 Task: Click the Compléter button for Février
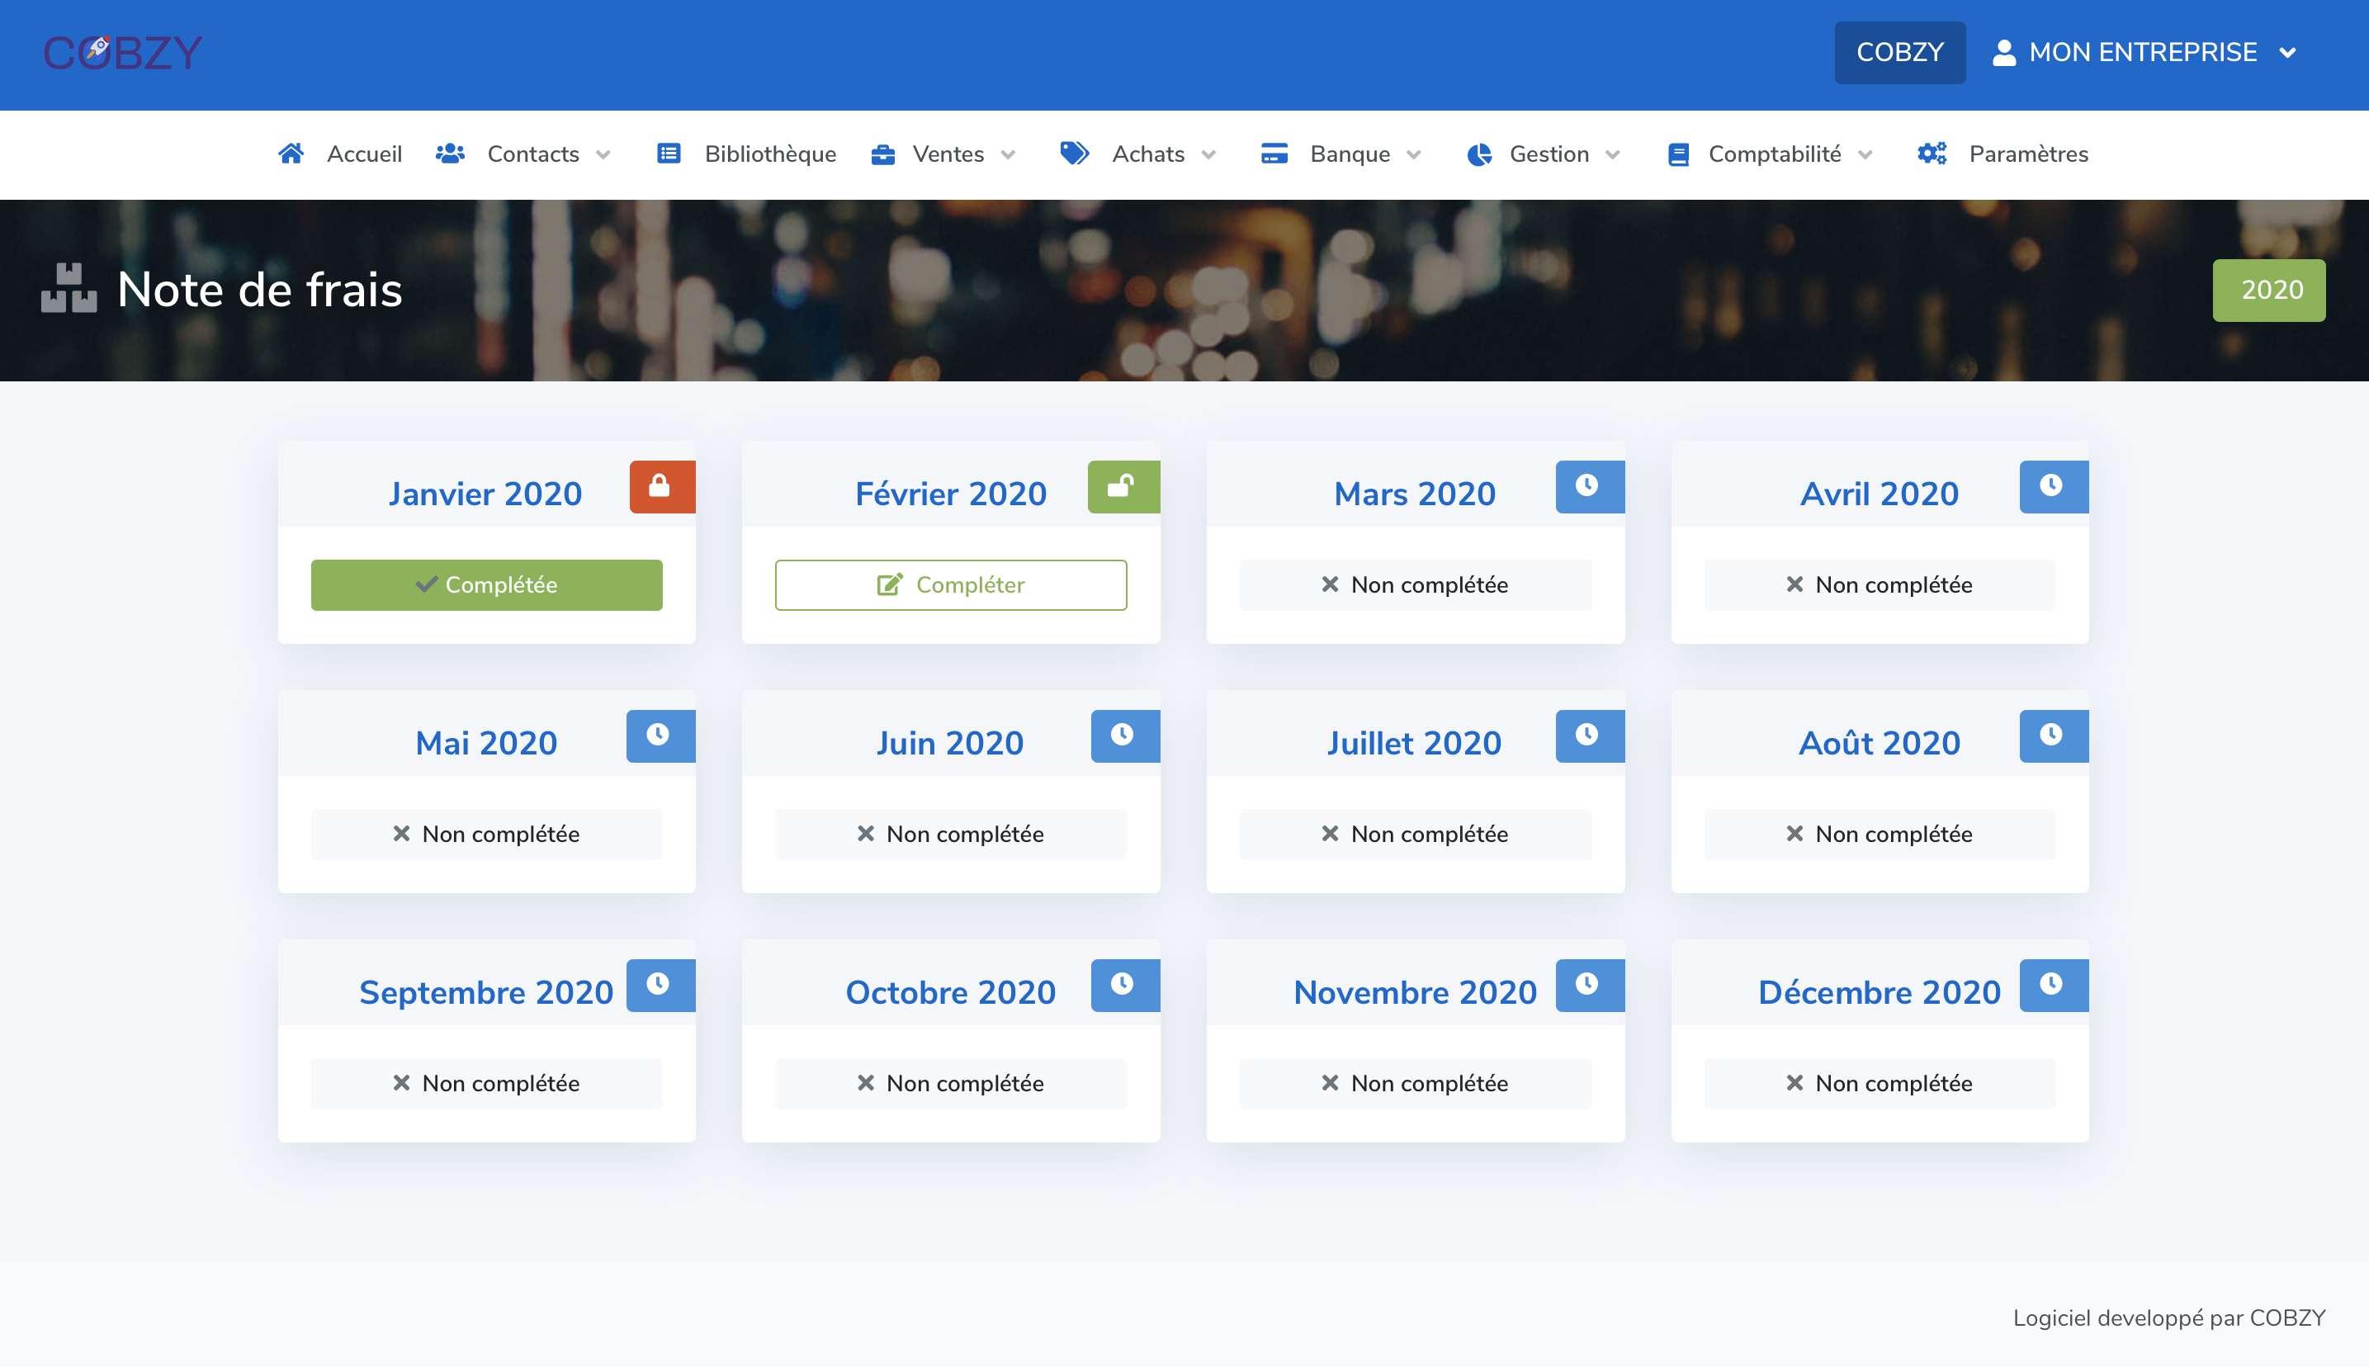coord(950,585)
